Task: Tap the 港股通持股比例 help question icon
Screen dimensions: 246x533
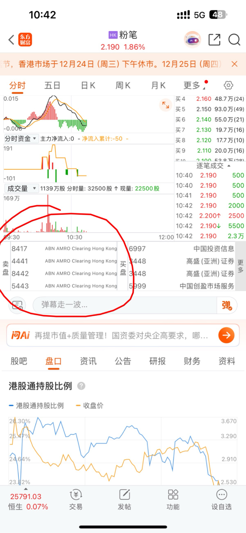Action: click(x=81, y=386)
